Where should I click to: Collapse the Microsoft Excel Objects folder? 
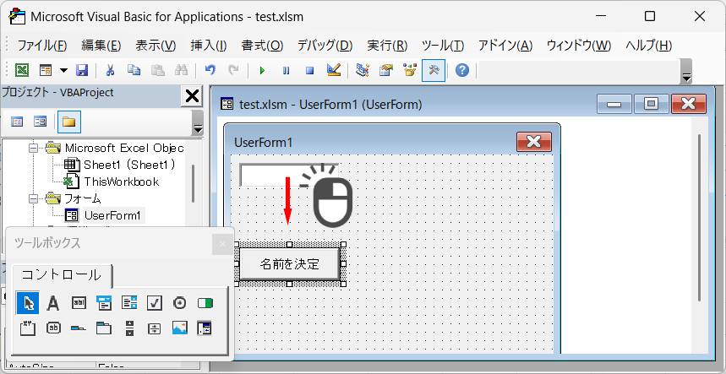pos(33,149)
